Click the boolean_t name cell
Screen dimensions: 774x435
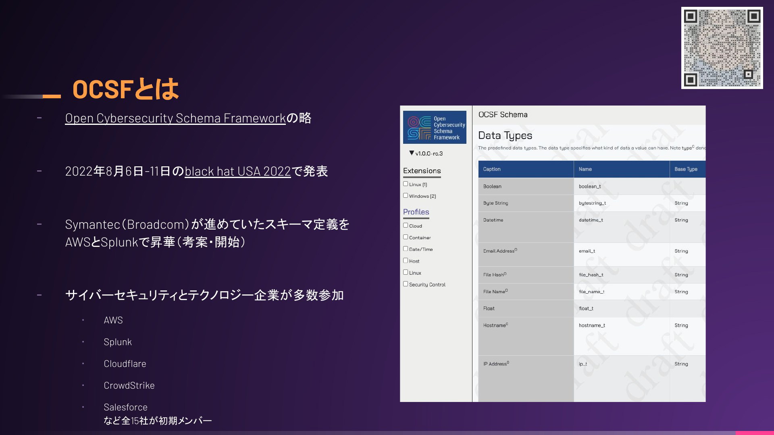tap(622, 186)
